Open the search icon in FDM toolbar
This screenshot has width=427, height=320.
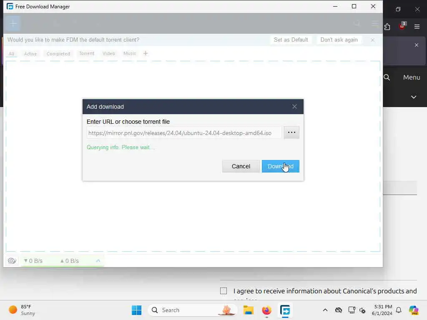click(357, 24)
